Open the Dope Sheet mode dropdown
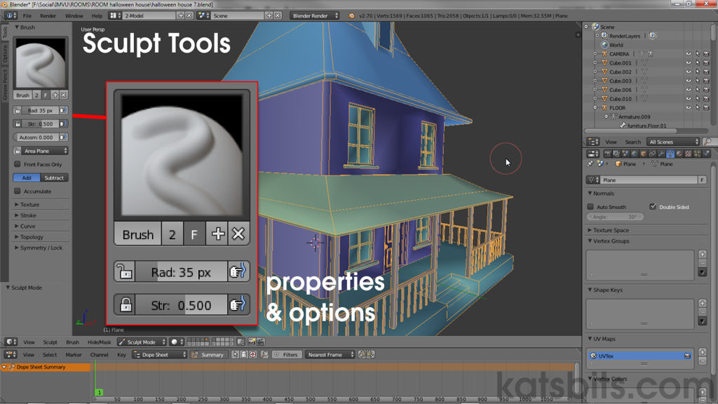Screen dimensions: 718x404 (159, 354)
